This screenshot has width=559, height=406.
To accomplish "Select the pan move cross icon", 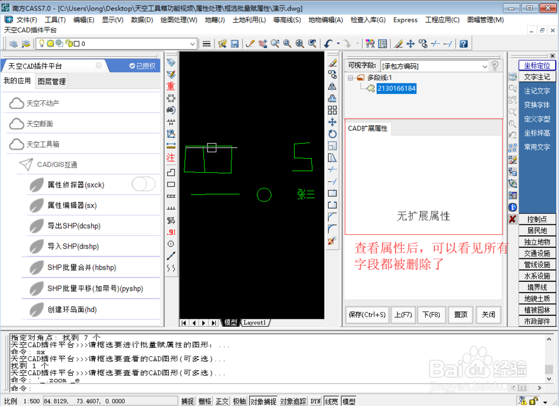I will pos(411,44).
